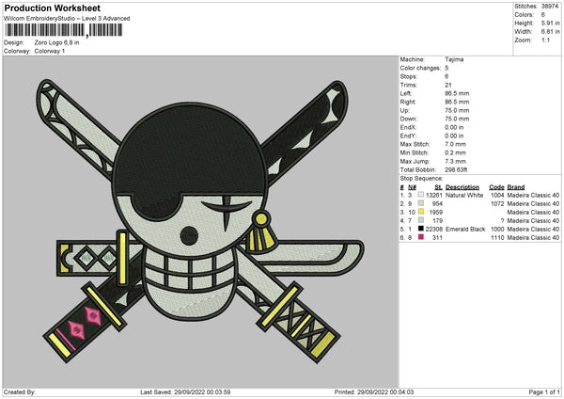Click the Zoro skull embroidery design preview
This screenshot has width=564, height=399.
(x=200, y=221)
